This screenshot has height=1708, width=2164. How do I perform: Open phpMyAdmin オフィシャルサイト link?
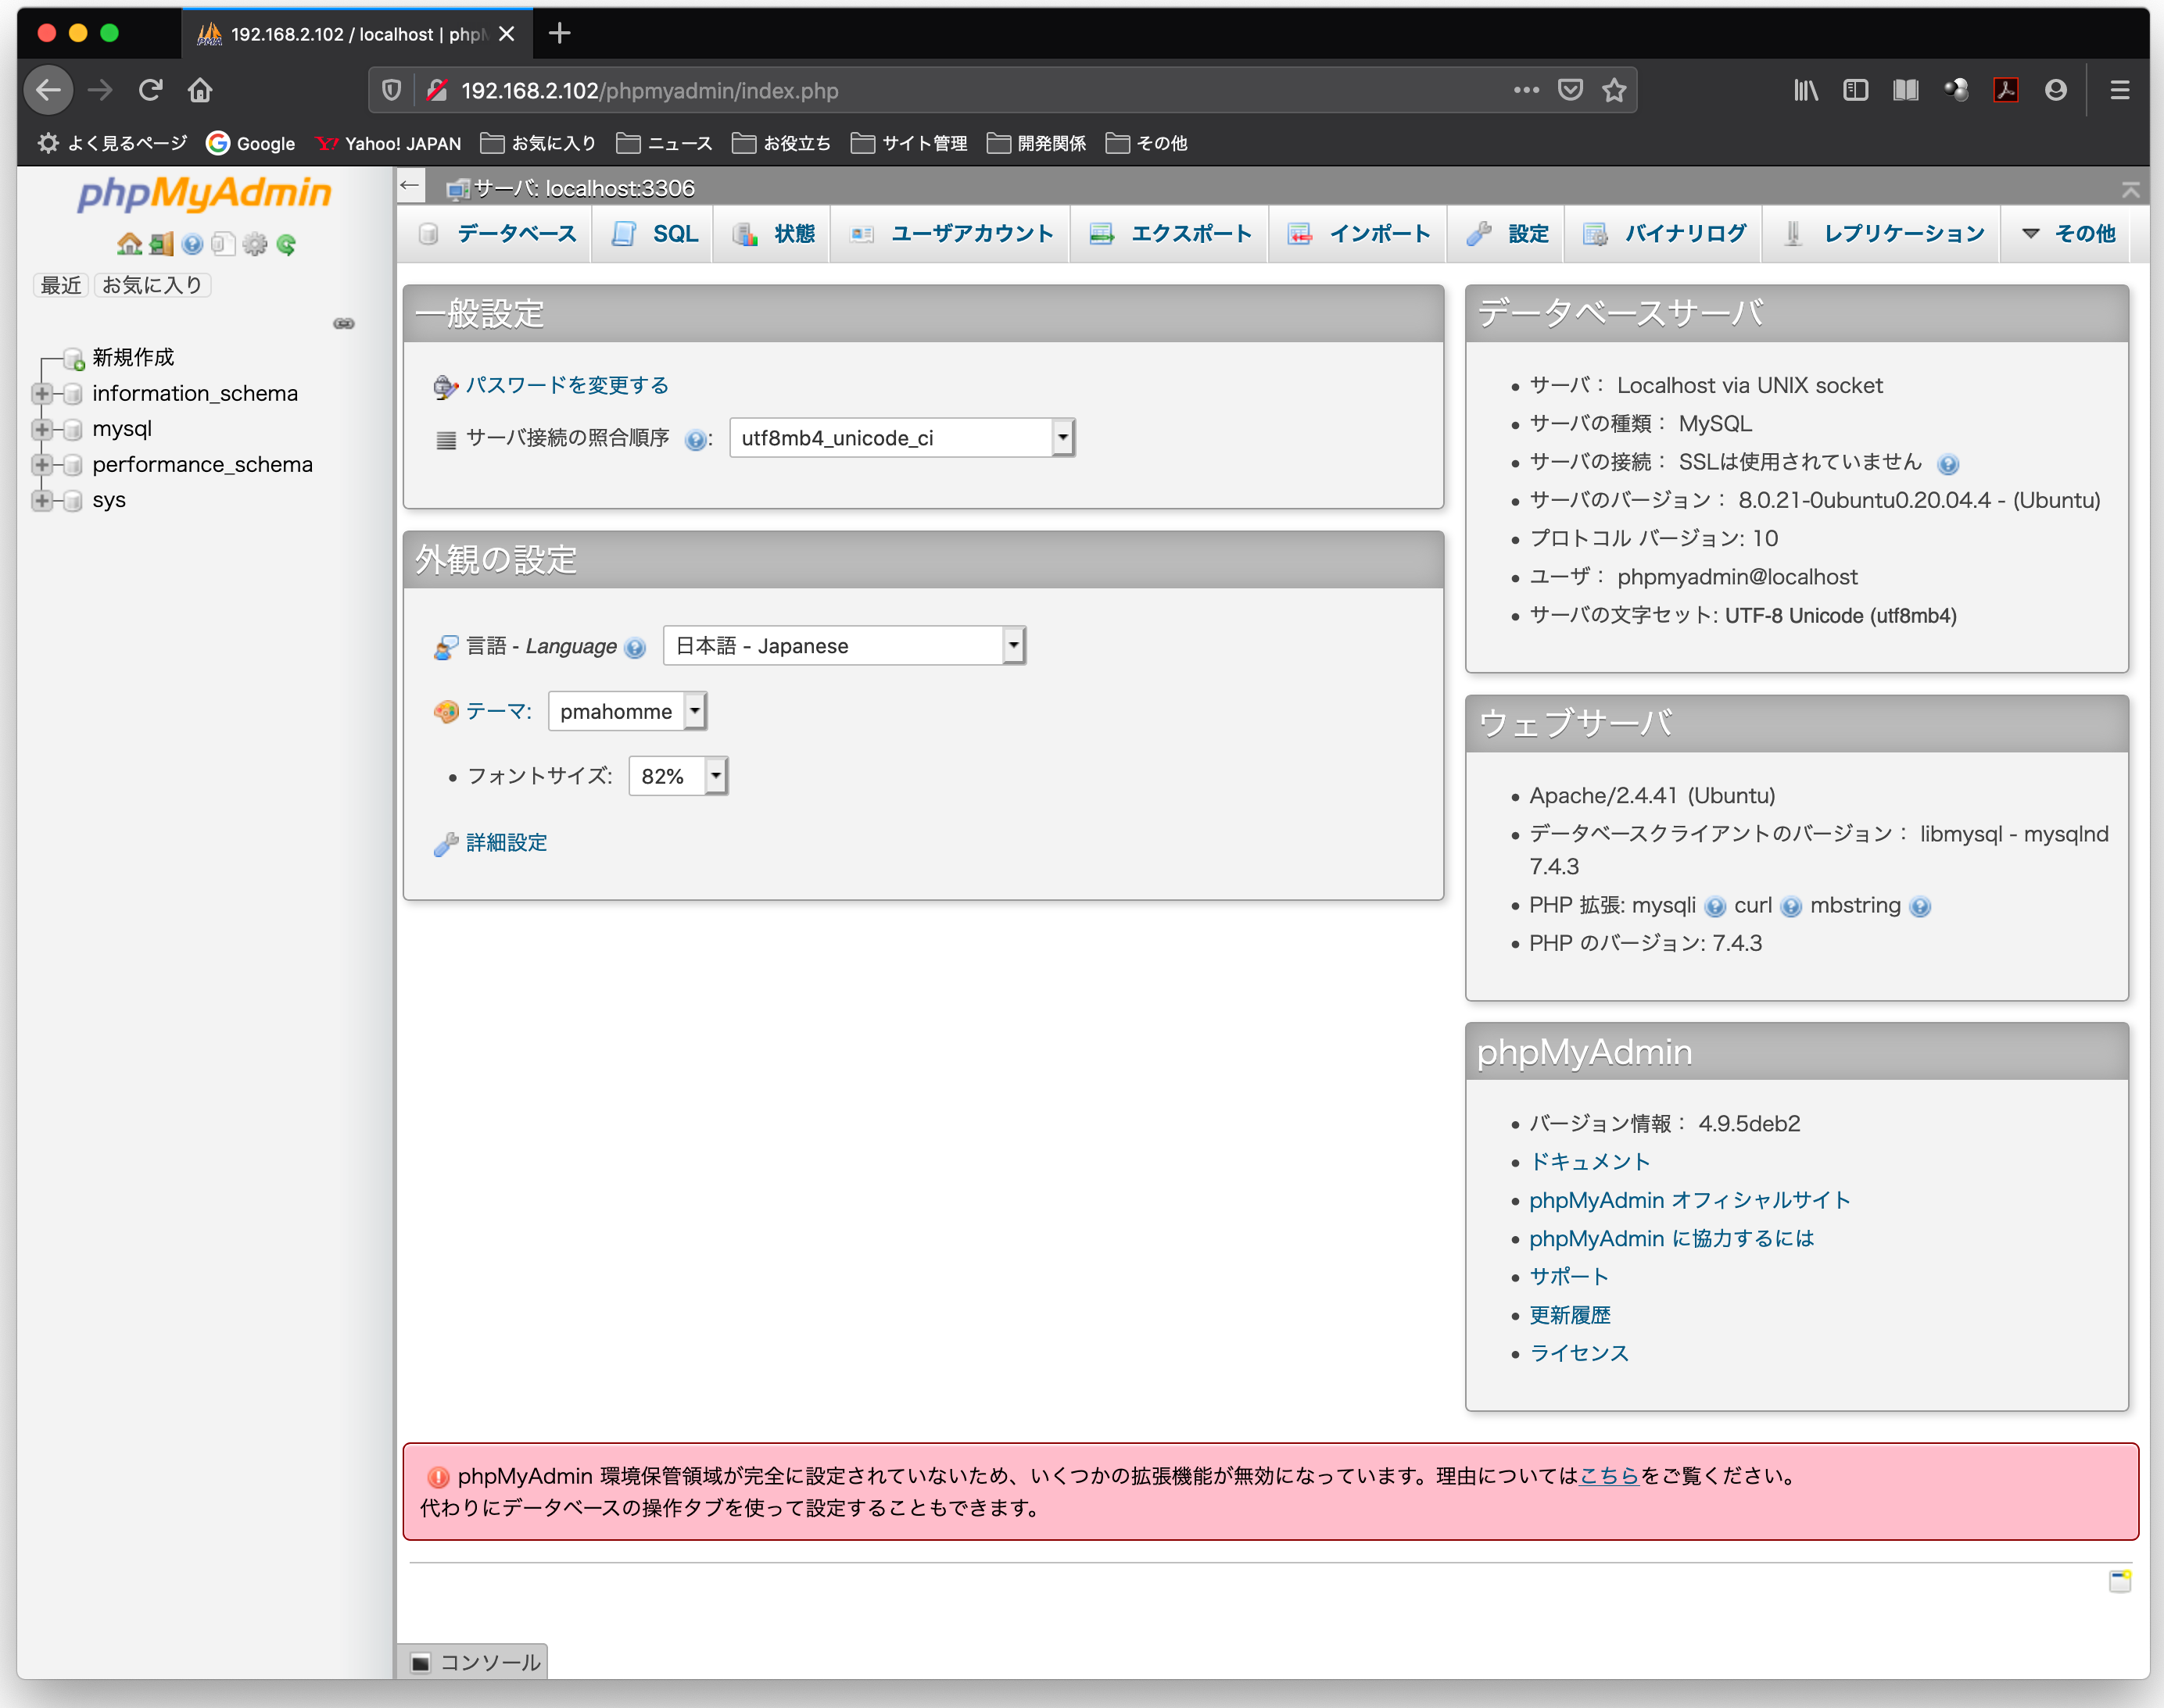(x=1689, y=1200)
